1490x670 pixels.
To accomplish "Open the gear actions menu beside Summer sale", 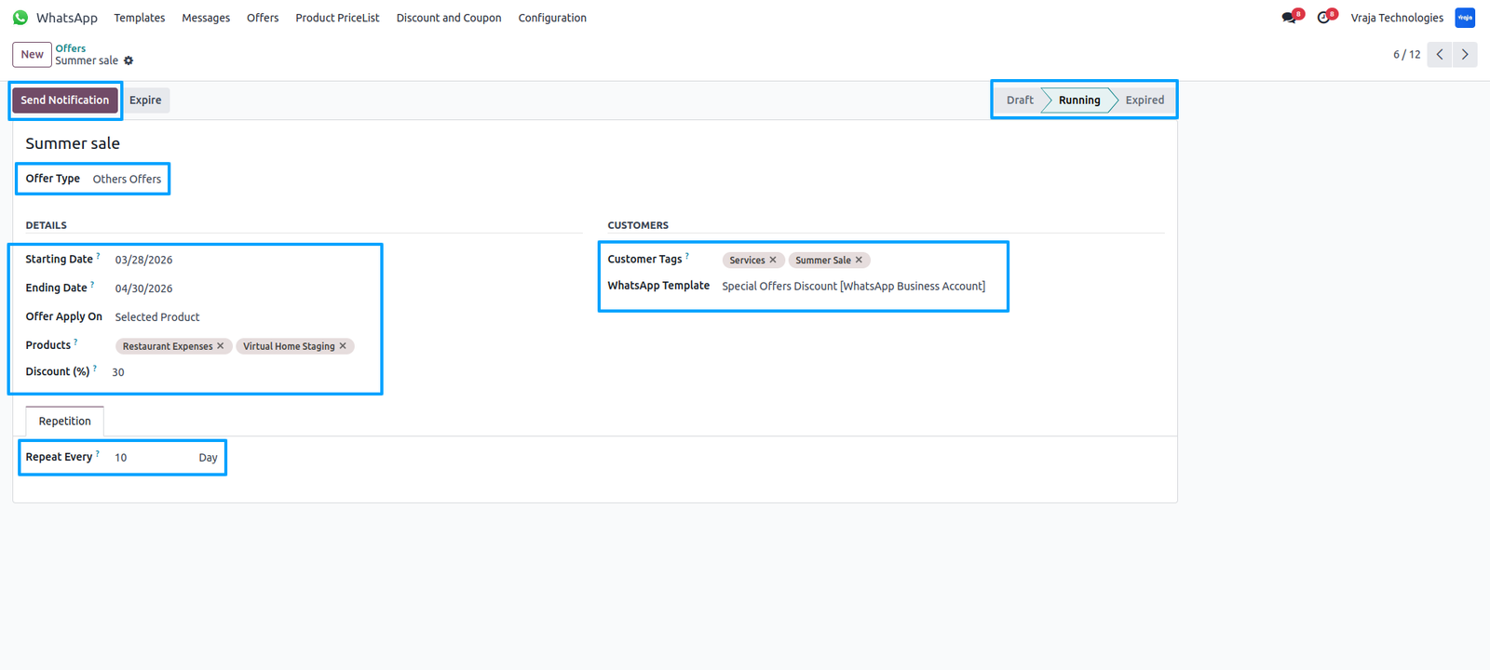I will pyautogui.click(x=129, y=60).
